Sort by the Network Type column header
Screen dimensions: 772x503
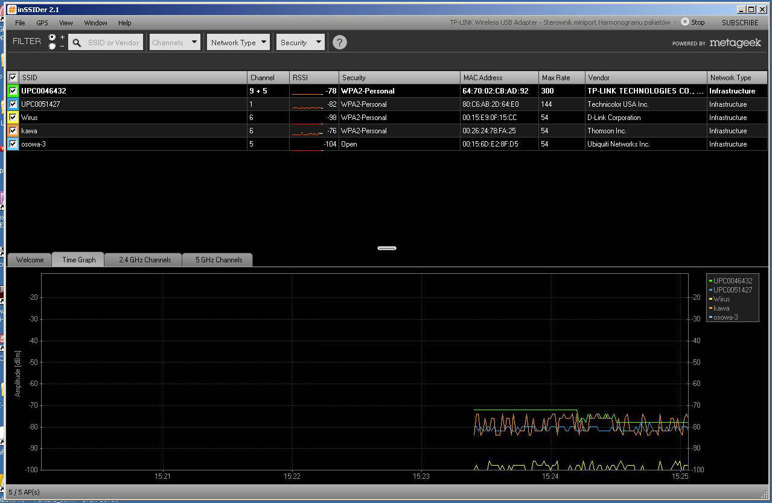737,77
